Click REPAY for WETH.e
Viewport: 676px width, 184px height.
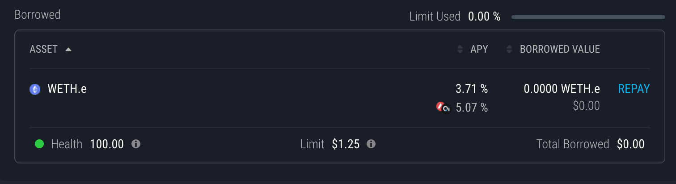pos(634,89)
